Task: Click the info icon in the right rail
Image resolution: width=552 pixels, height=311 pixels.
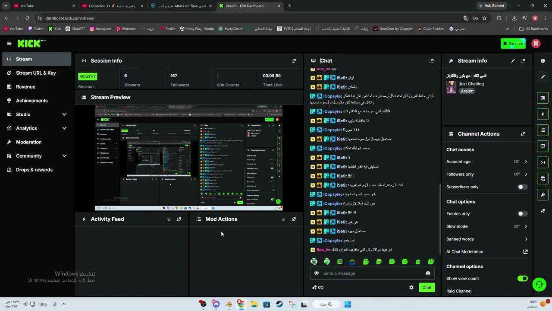Action: 543,61
